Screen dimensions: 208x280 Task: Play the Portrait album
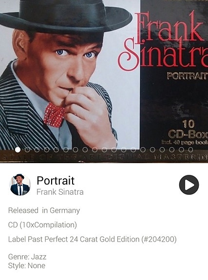[189, 185]
